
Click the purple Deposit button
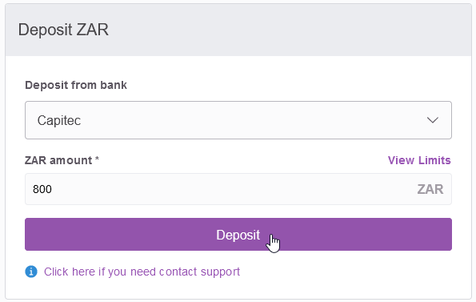pyautogui.click(x=238, y=234)
